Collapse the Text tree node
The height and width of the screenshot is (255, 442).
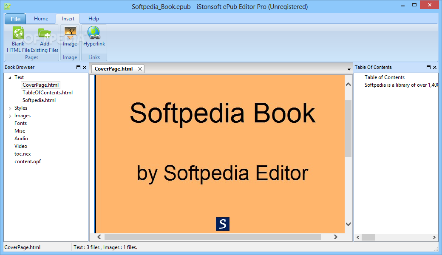tap(10, 77)
